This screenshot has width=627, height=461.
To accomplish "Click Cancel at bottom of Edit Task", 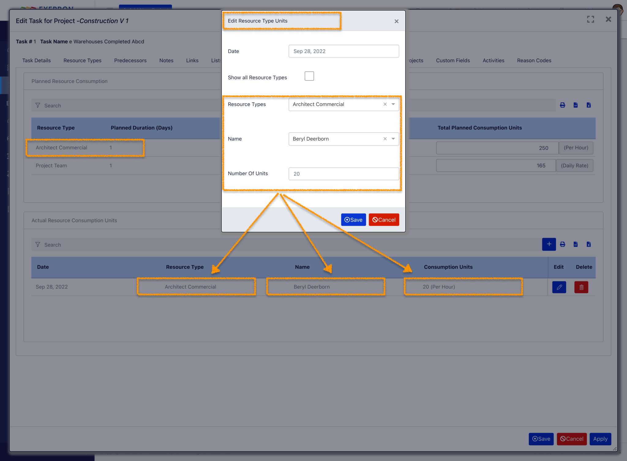I will 572,439.
